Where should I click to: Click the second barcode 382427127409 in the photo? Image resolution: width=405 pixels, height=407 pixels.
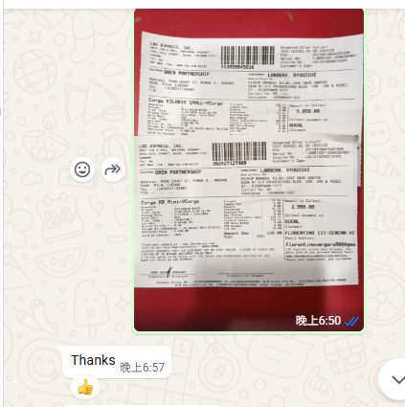[x=239, y=153]
